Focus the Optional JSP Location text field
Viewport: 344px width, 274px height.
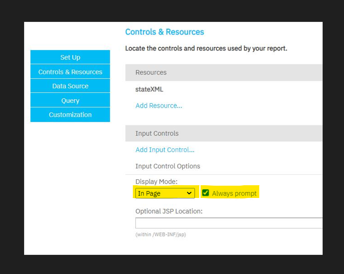coord(229,223)
